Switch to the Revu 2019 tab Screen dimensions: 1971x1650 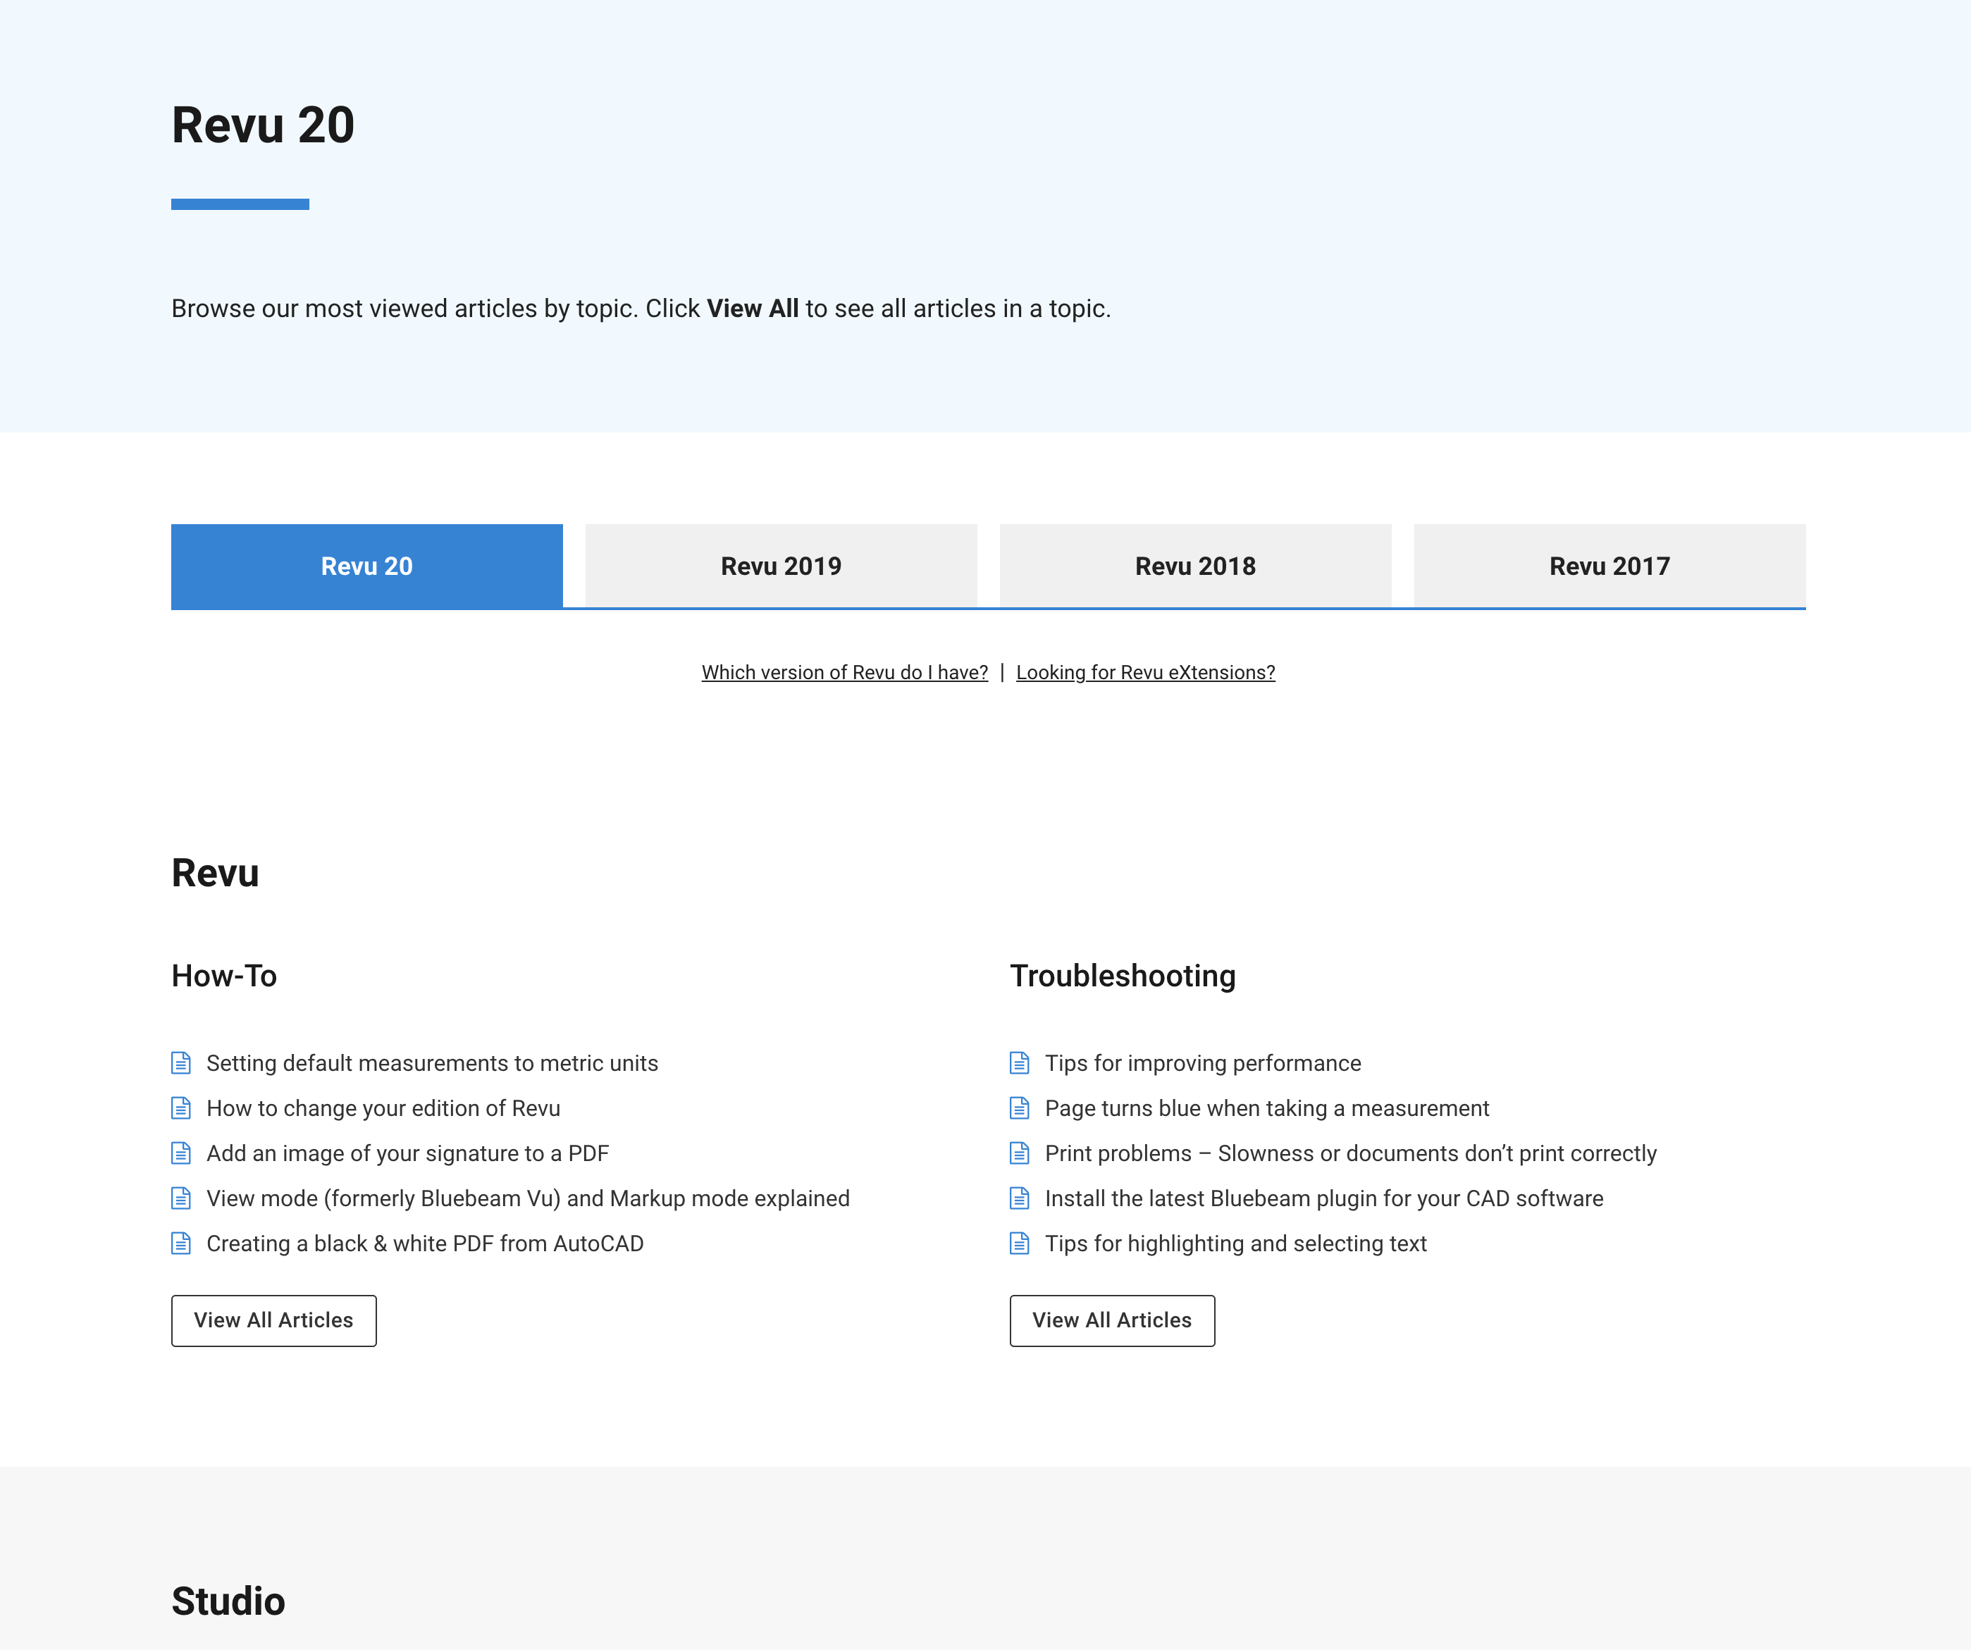(781, 566)
